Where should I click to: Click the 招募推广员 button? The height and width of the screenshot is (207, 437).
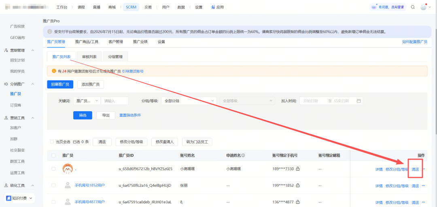60,84
